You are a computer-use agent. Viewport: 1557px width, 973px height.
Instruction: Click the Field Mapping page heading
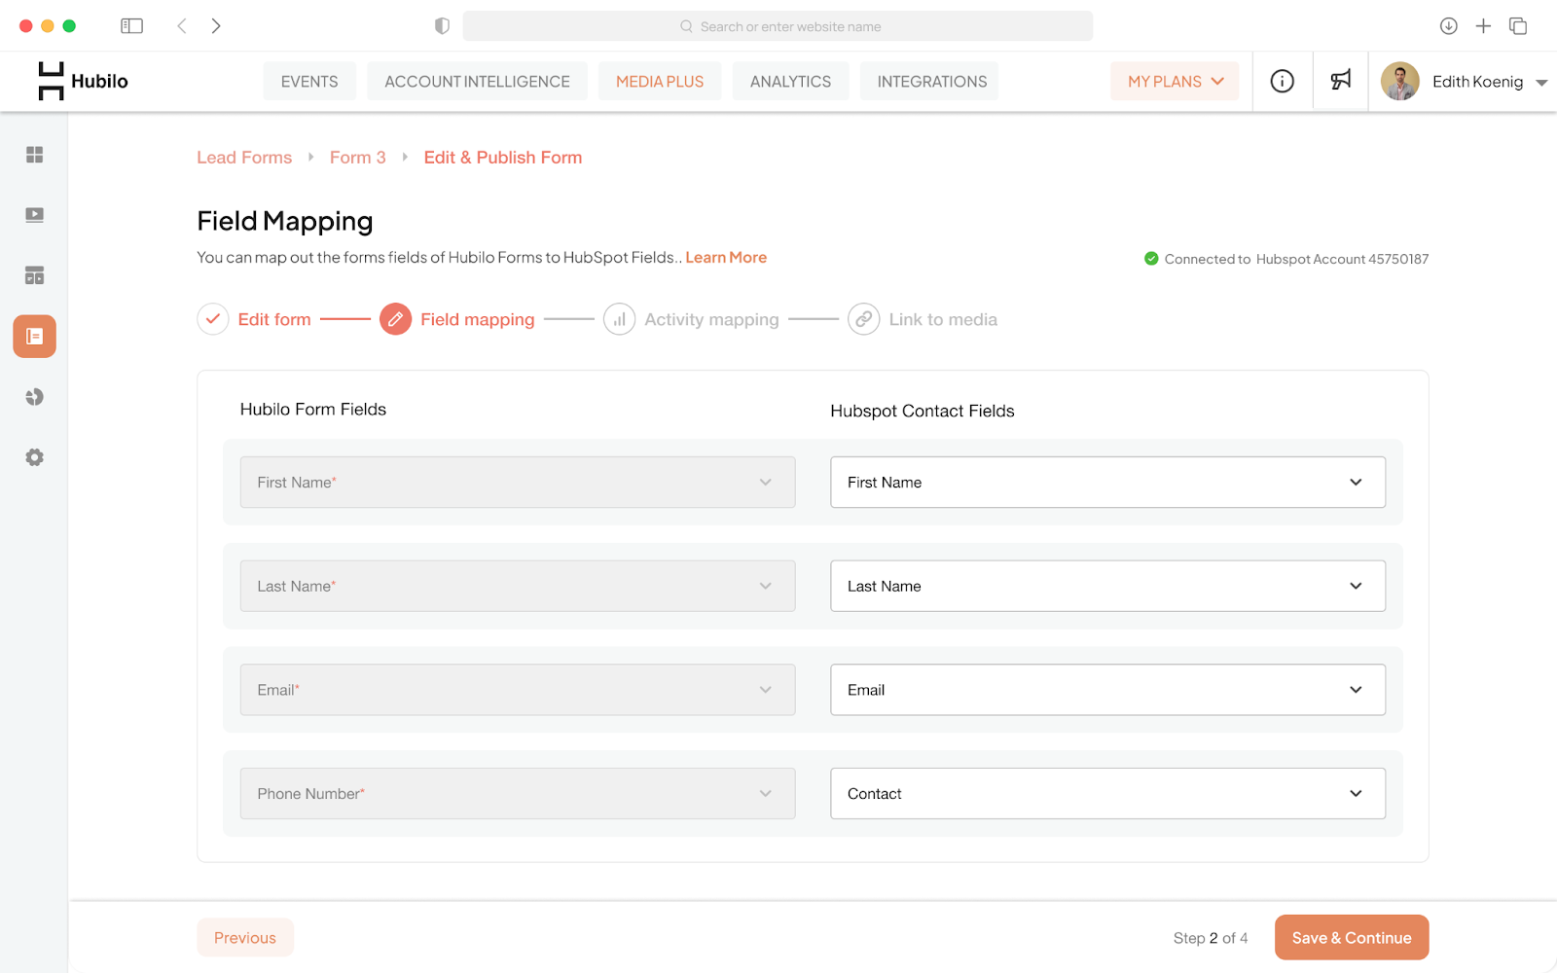tap(285, 222)
